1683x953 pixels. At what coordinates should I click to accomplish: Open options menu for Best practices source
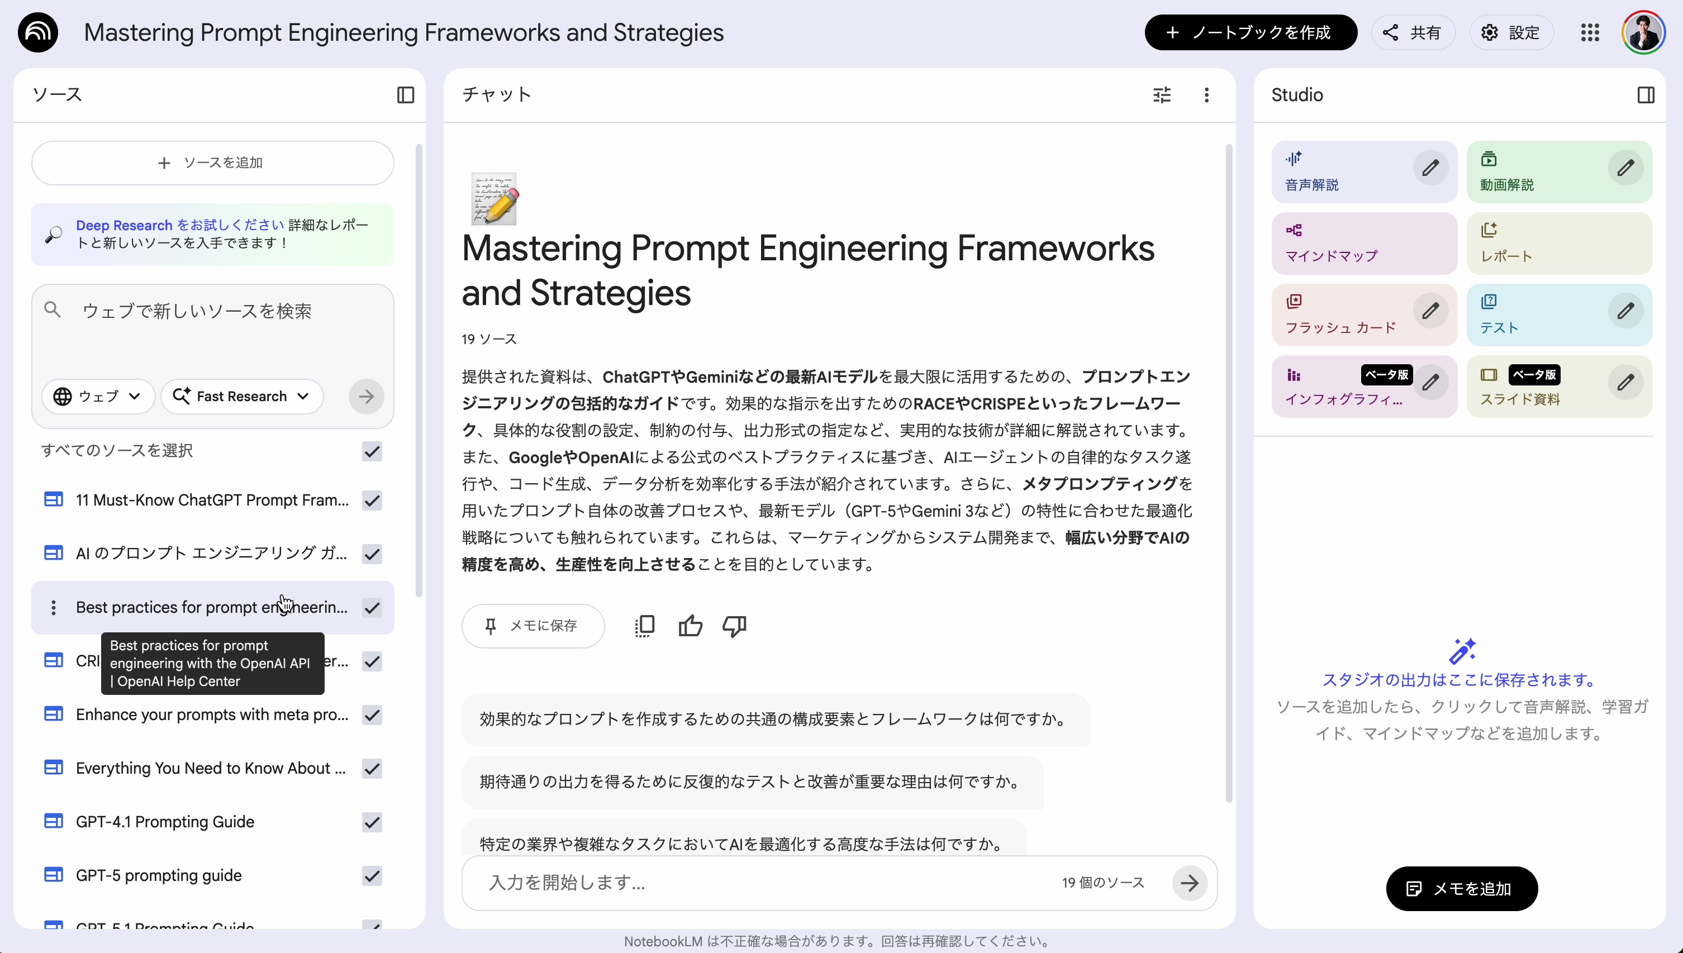coord(54,607)
